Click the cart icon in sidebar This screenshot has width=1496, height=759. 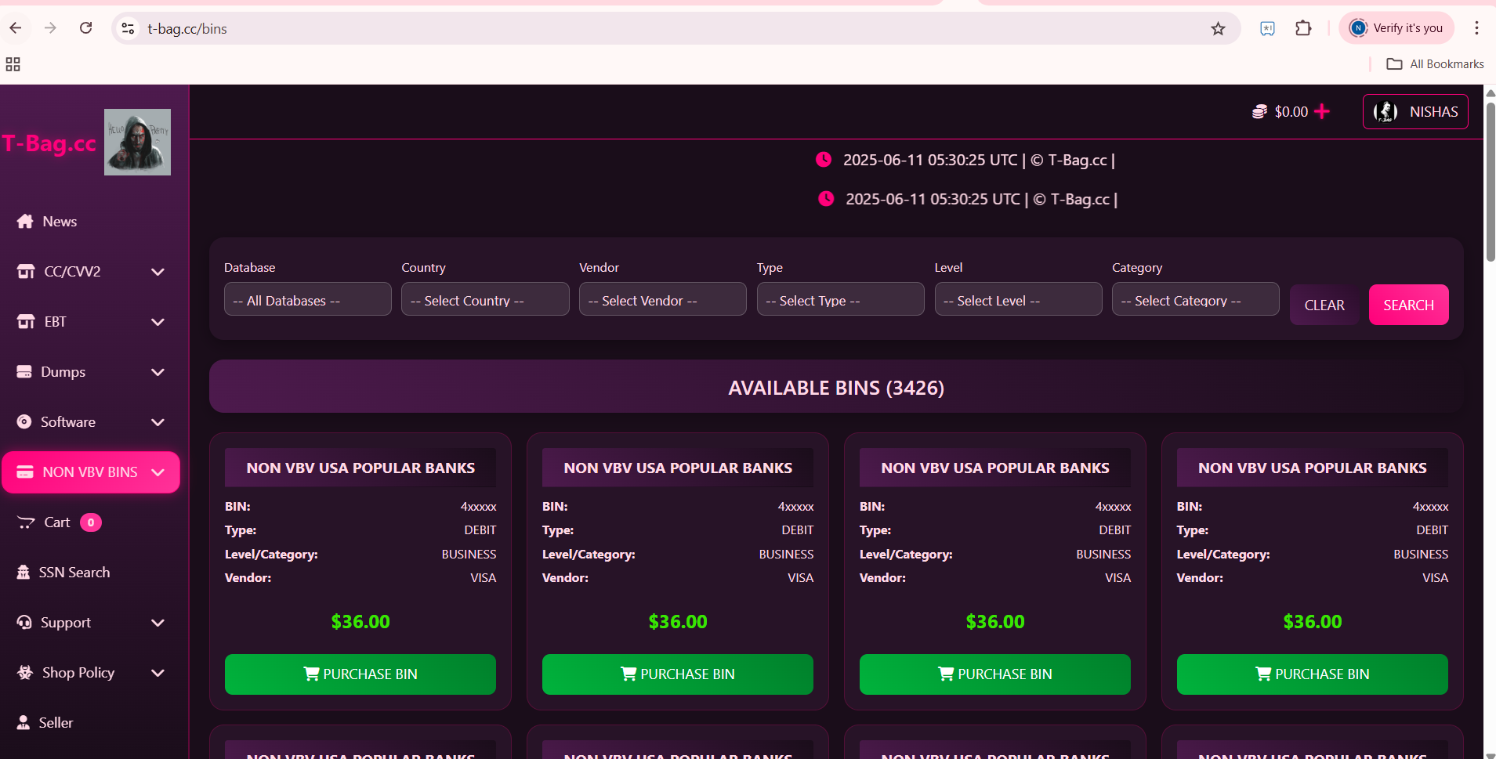click(26, 522)
